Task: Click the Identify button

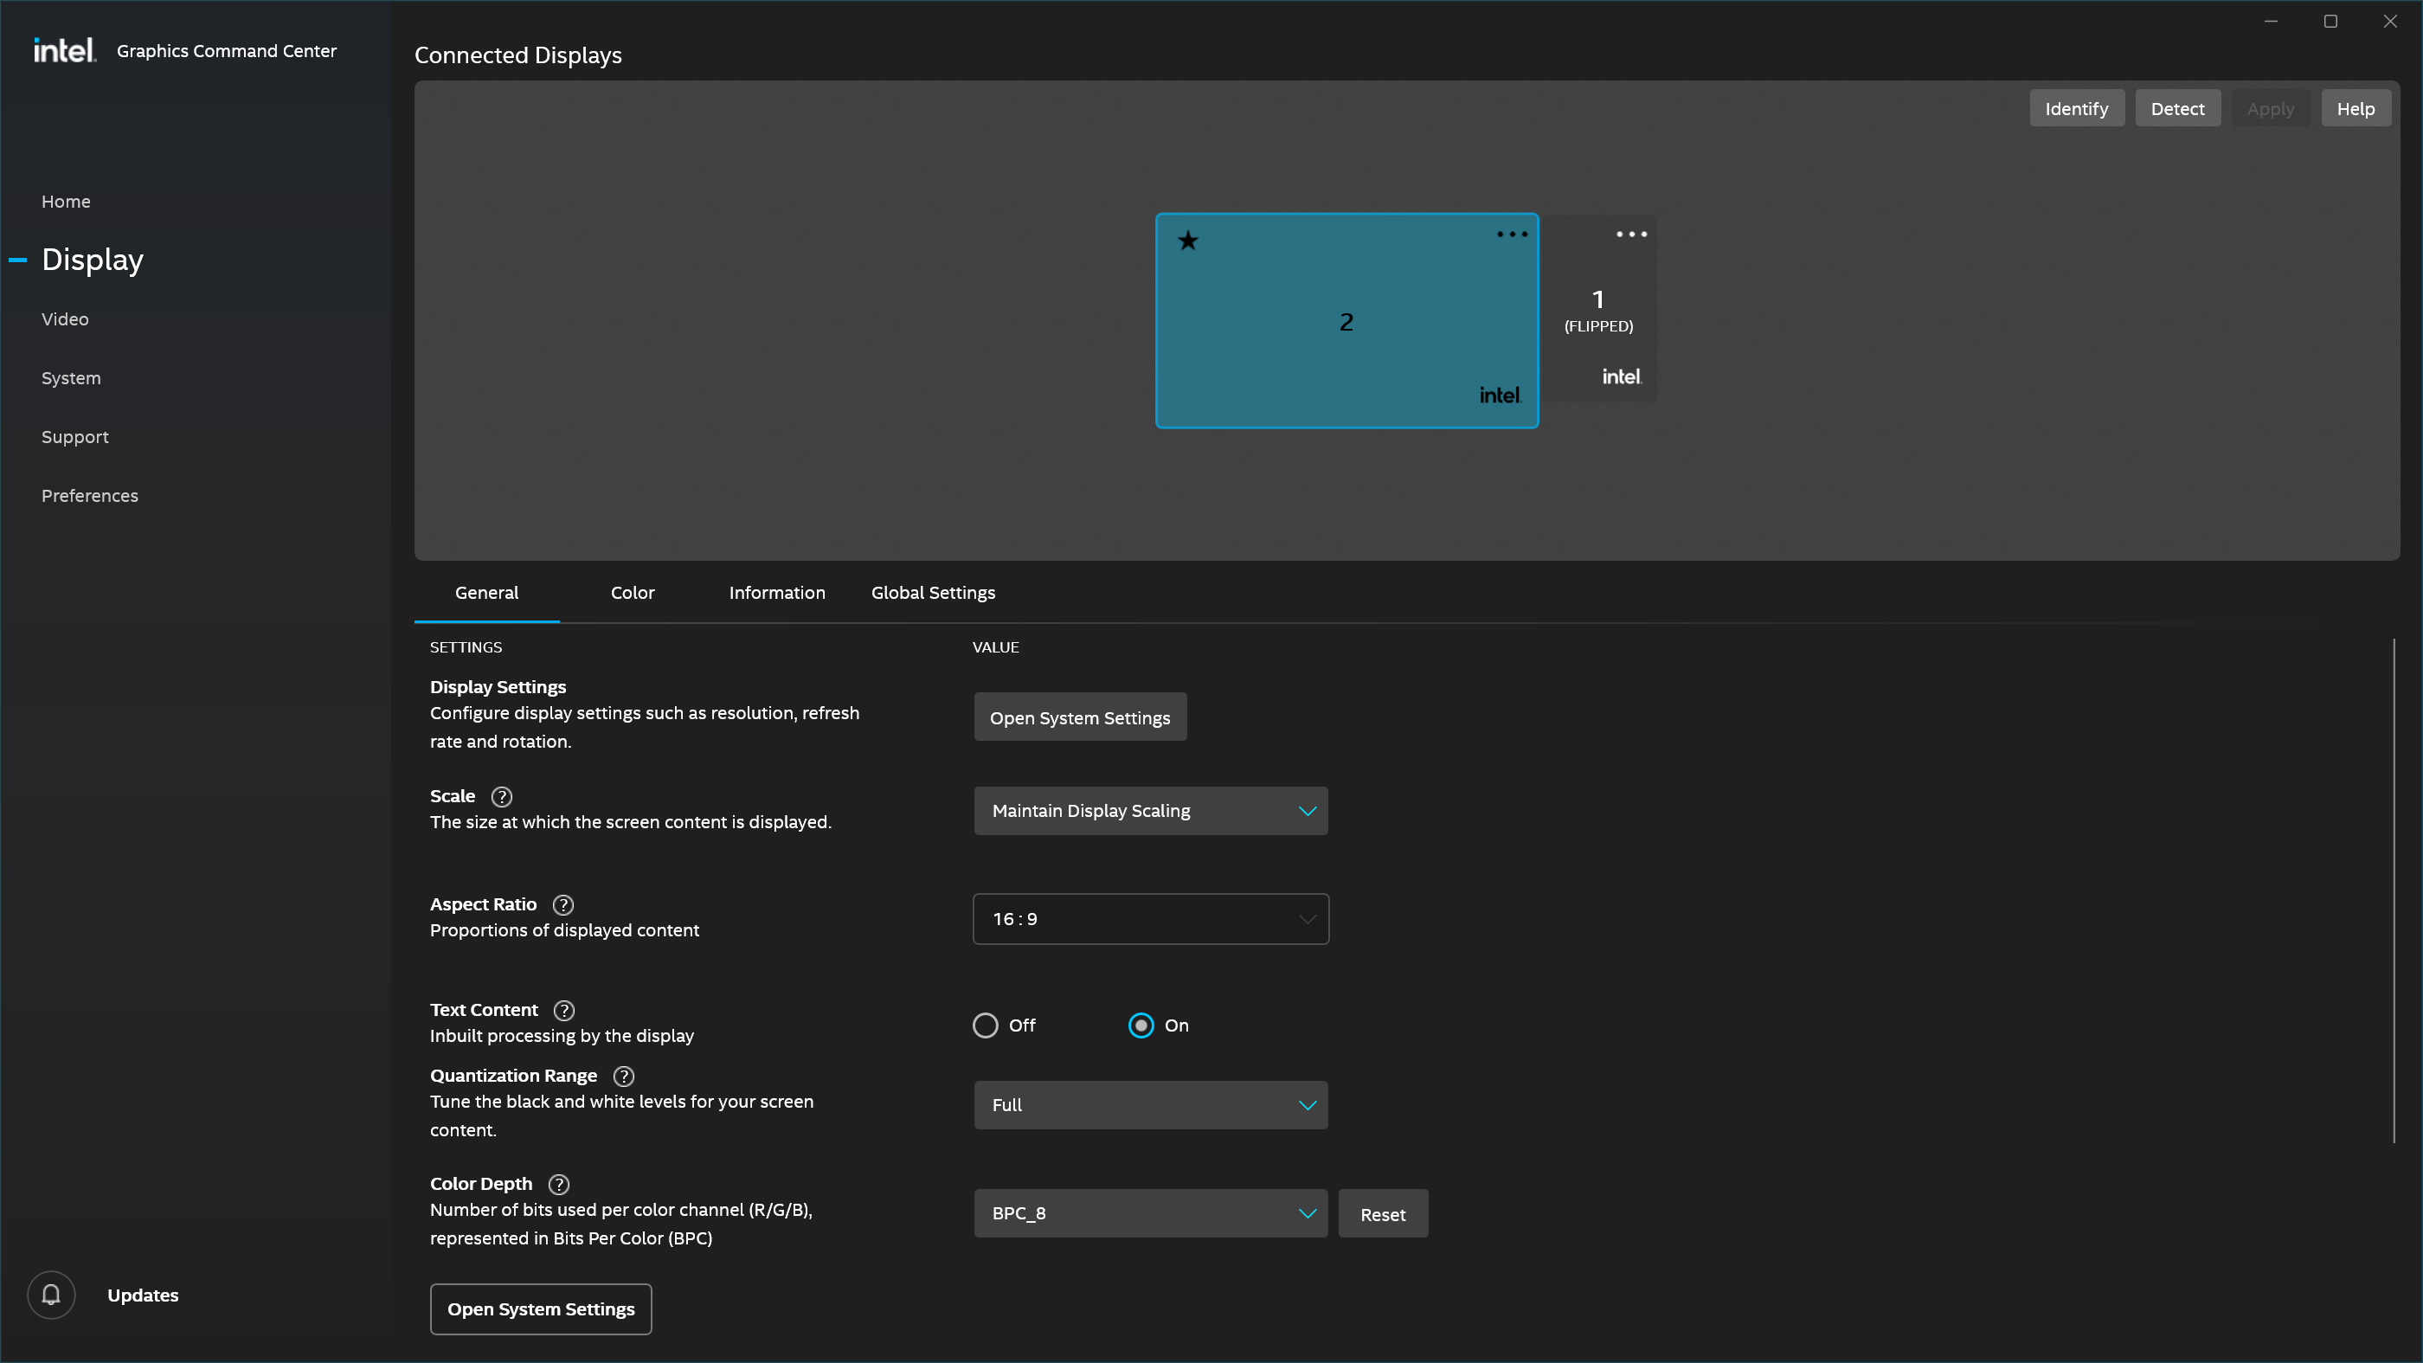Action: click(2077, 107)
